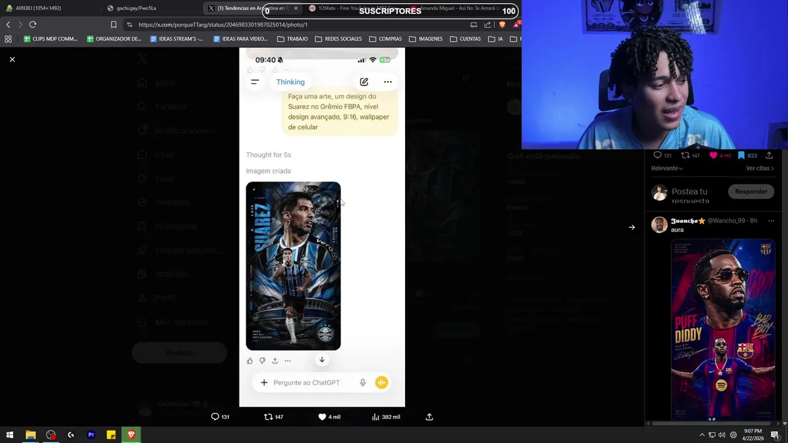Image resolution: width=788 pixels, height=443 pixels.
Task: Open the IDEAS PARA VIDEO... bookmark
Action: coord(240,39)
